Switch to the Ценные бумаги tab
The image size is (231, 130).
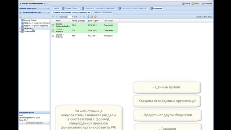71,8
